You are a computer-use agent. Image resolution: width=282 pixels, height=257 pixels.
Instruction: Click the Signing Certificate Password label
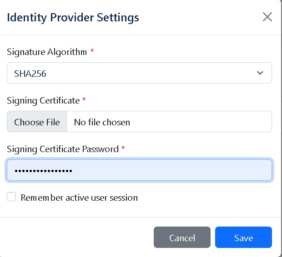click(x=63, y=149)
